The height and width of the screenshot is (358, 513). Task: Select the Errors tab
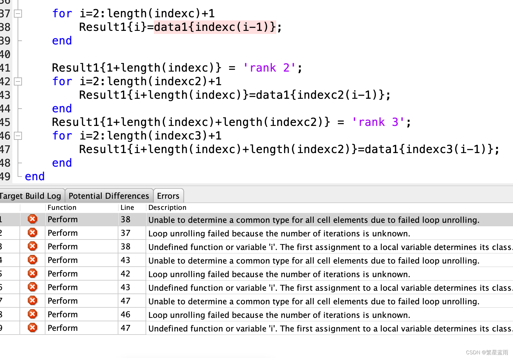(x=168, y=196)
